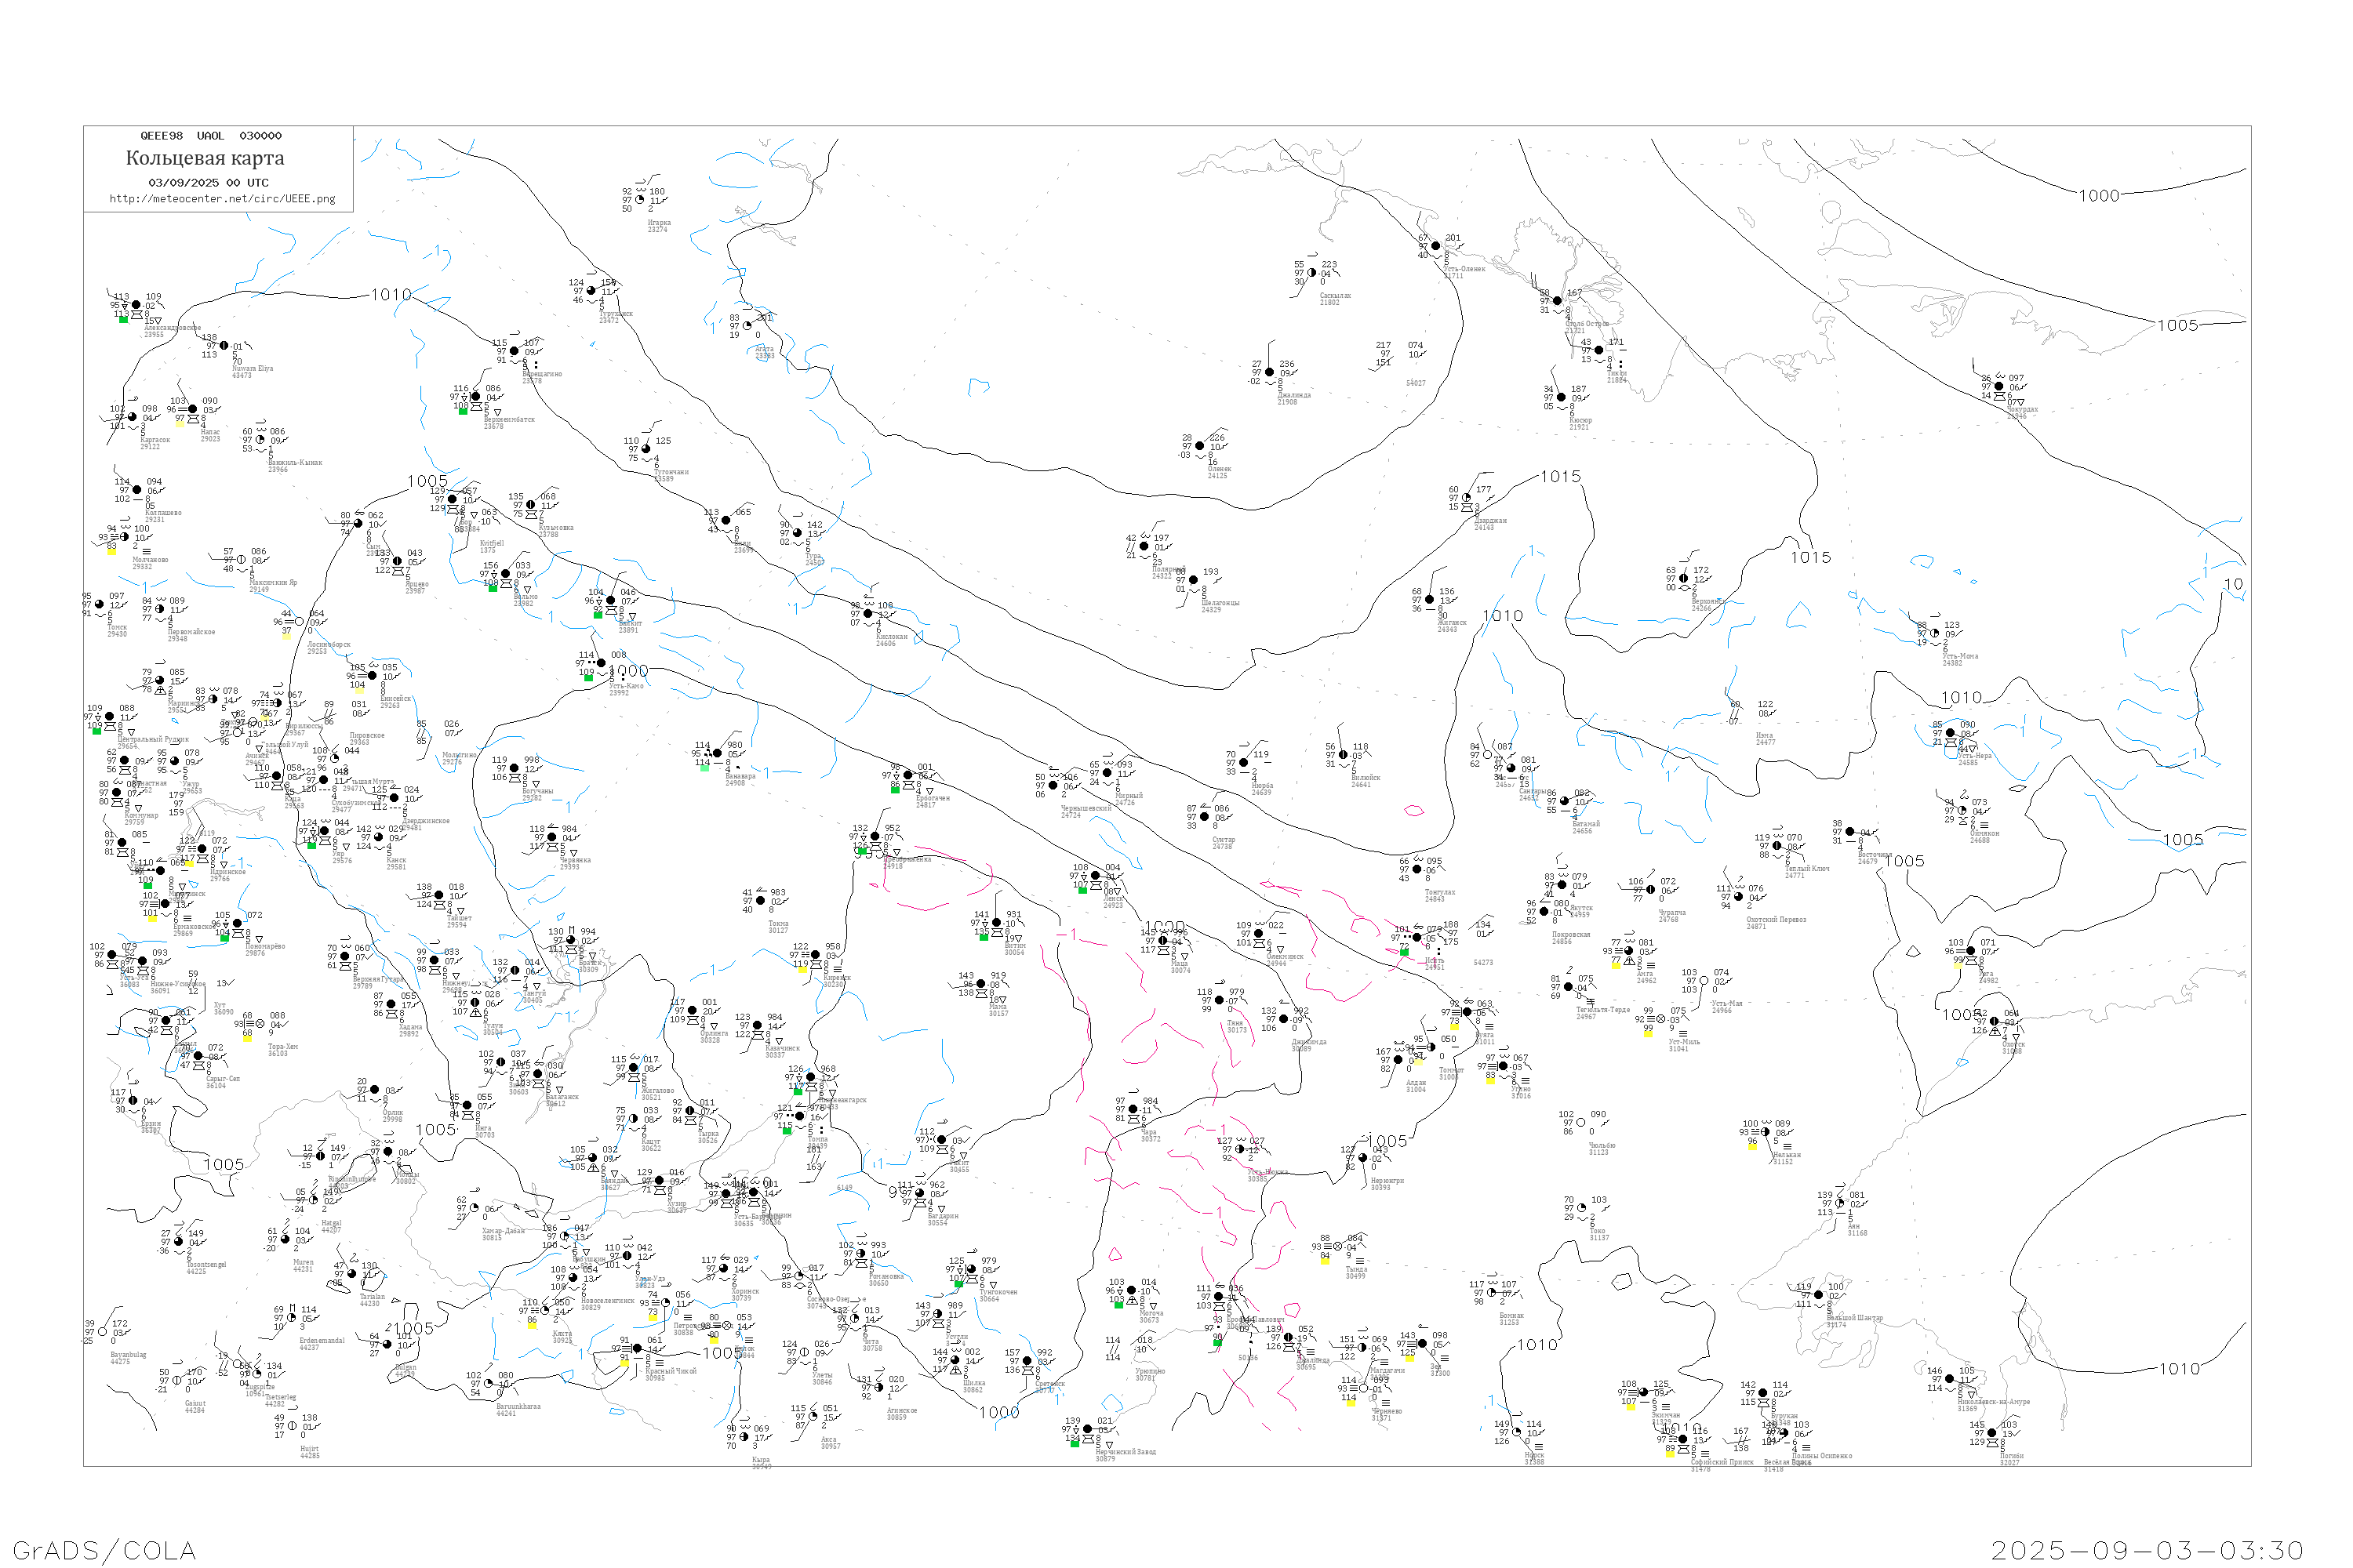Click the empty sky circle at Усть-Мая

click(x=1704, y=981)
